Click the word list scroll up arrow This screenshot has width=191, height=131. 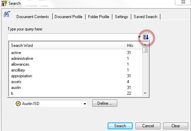pyautogui.click(x=145, y=44)
